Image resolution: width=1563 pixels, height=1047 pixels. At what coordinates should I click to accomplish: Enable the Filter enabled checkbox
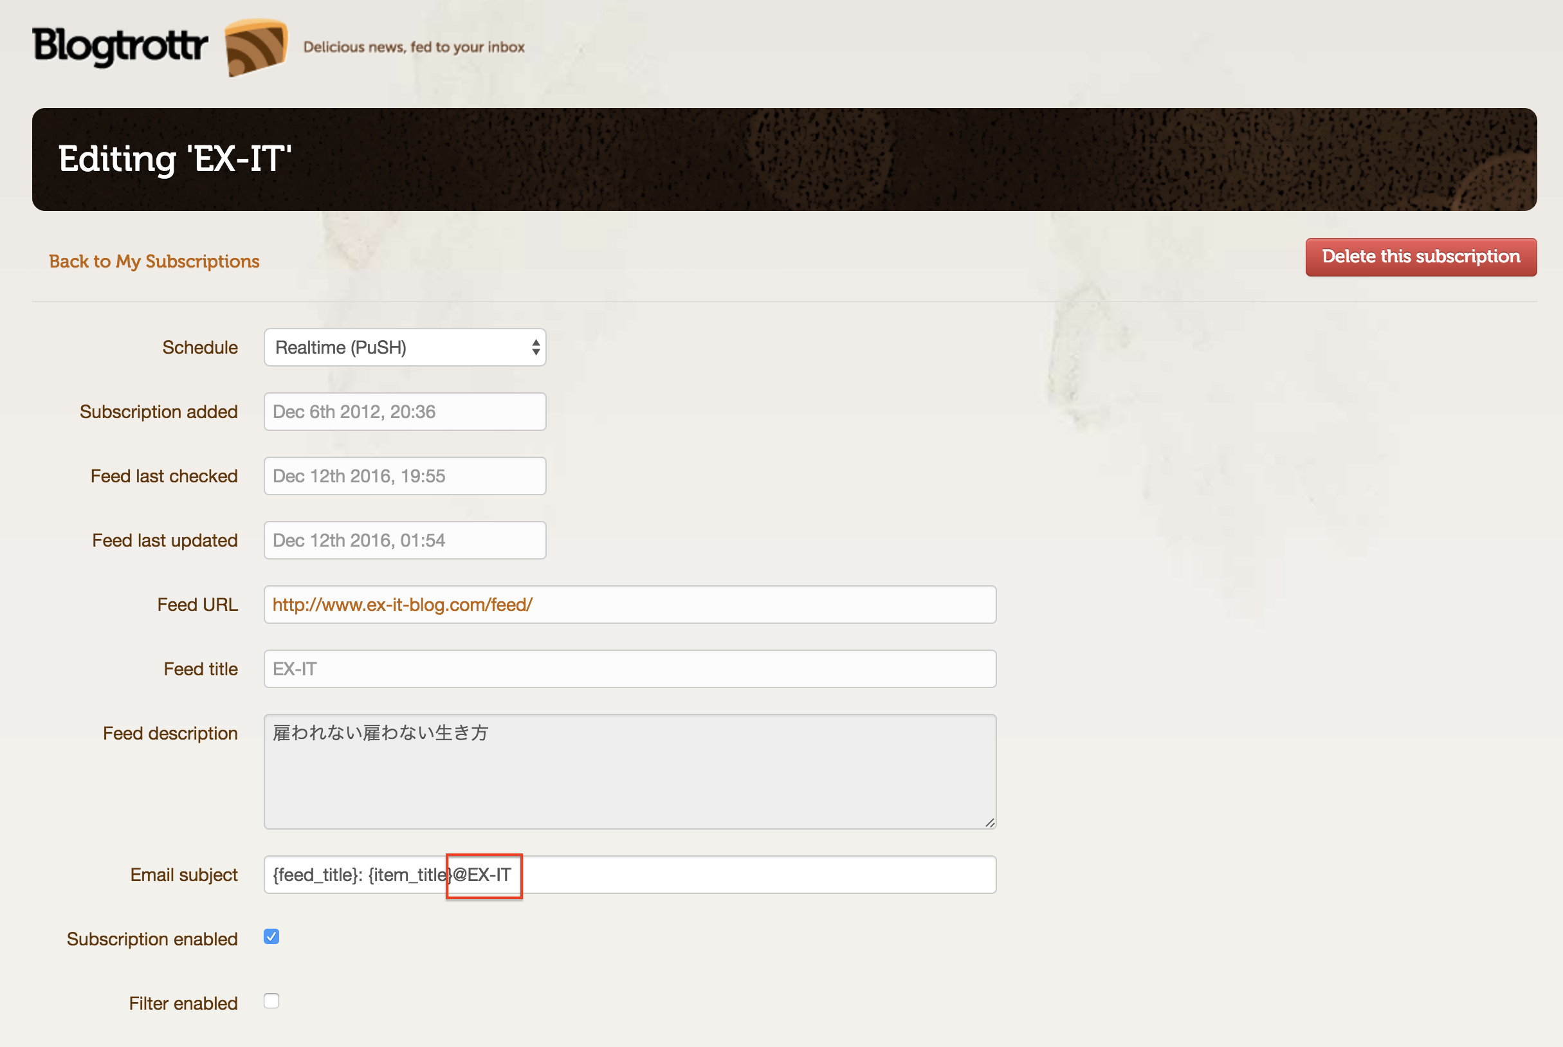[x=271, y=1001]
